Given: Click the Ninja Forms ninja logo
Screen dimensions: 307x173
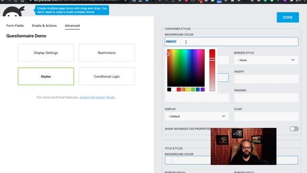Looking at the screenshot, I should pos(14,12).
